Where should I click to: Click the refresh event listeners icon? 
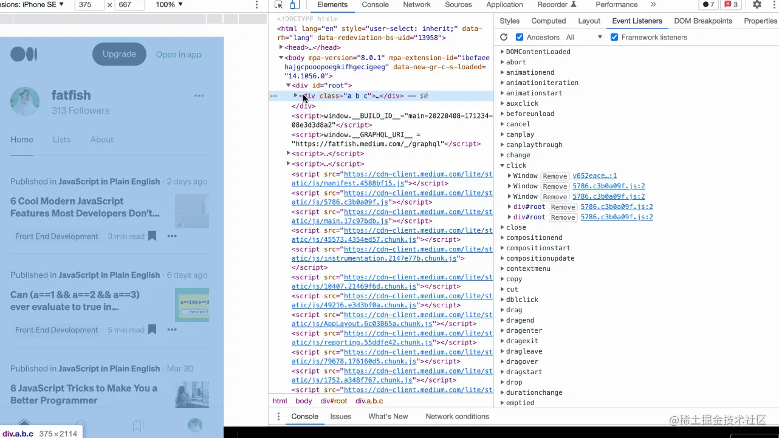(x=504, y=37)
